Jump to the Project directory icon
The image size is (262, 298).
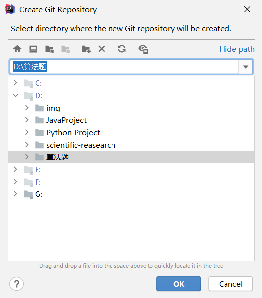(49, 49)
